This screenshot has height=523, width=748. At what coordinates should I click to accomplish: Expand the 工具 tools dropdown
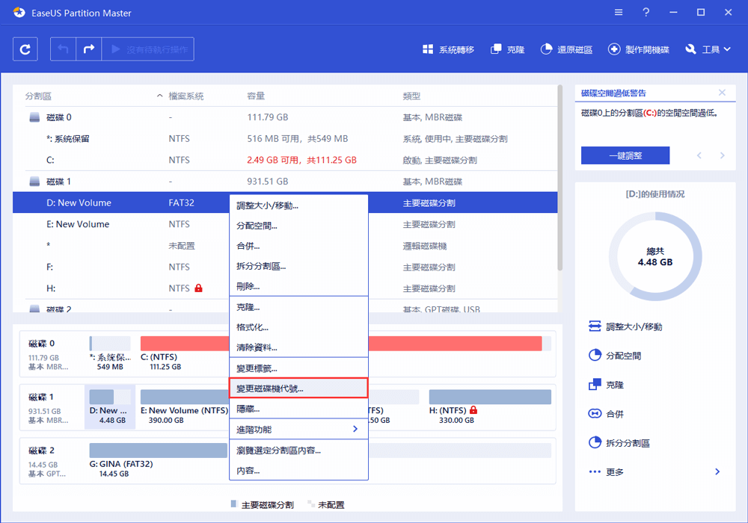708,49
